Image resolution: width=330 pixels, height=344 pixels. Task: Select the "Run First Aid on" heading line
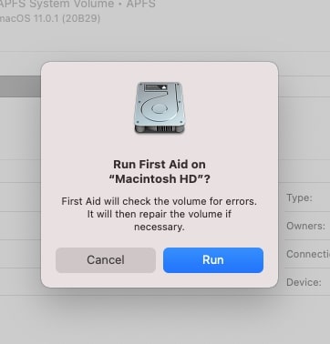click(x=160, y=165)
